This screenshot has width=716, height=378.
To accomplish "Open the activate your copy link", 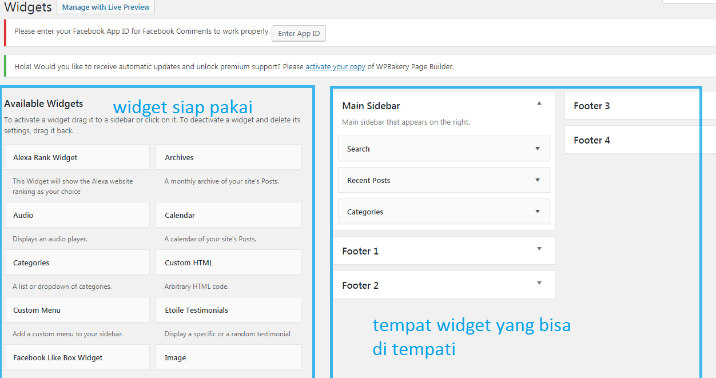I will 335,67.
